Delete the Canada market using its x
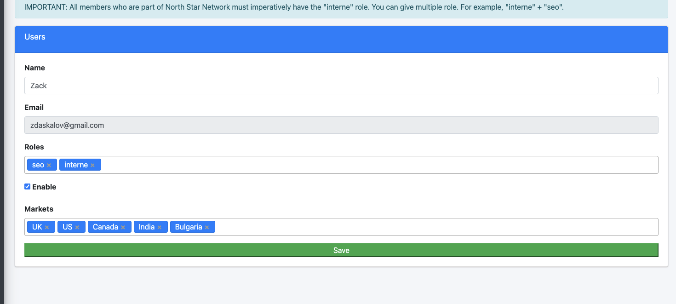 click(x=123, y=227)
